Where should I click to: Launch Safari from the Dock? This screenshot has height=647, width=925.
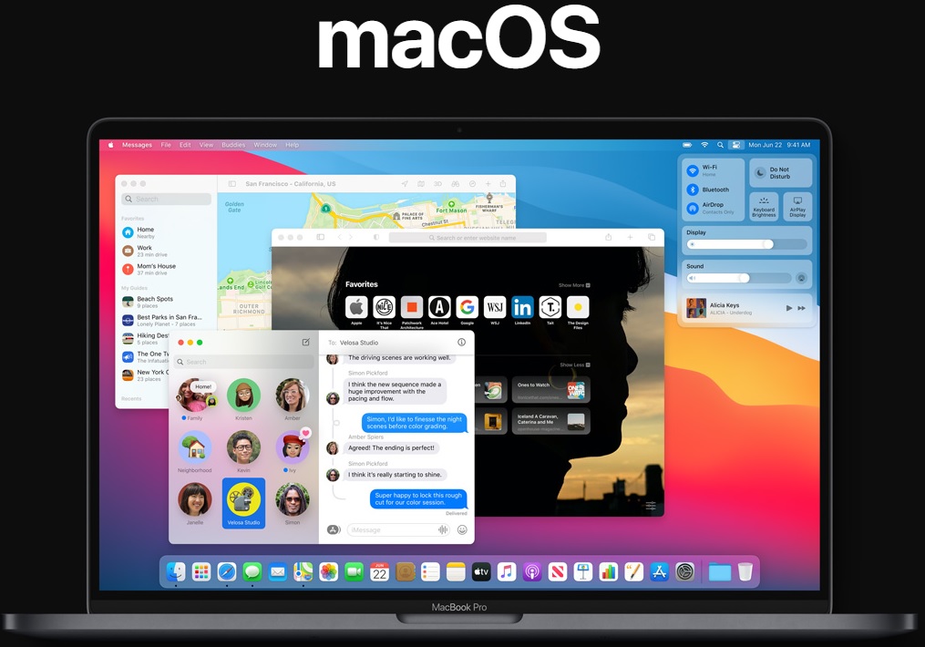[x=227, y=571]
